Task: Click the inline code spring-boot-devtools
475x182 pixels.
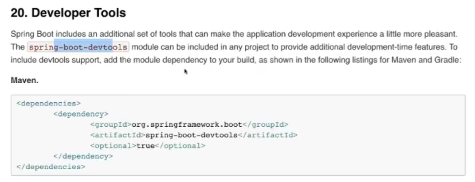Action: click(78, 47)
